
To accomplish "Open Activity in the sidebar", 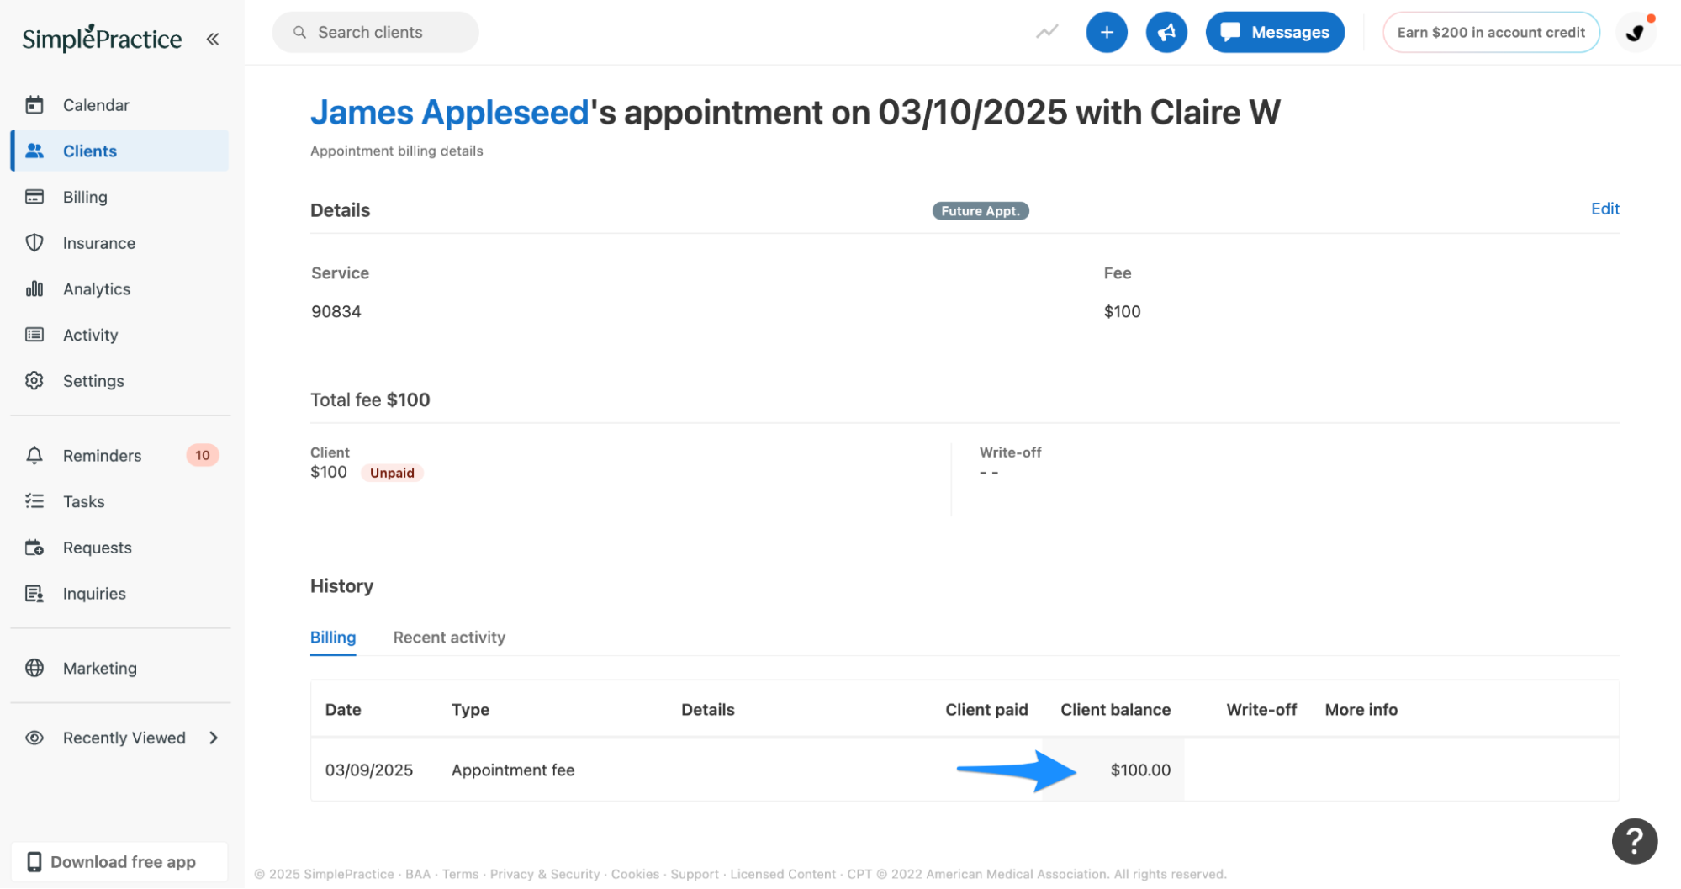I will pyautogui.click(x=119, y=335).
